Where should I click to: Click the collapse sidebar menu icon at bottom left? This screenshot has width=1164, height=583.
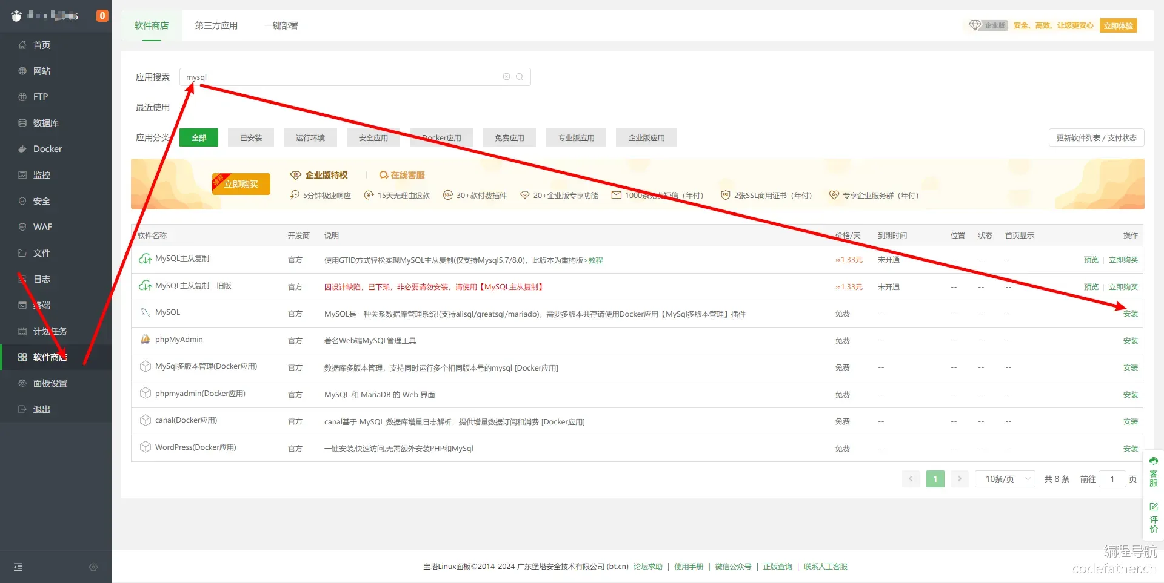[x=18, y=567]
